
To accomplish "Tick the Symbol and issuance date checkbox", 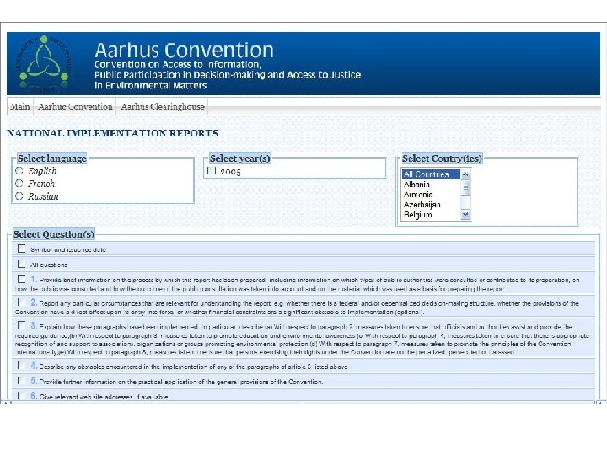I will 22,249.
